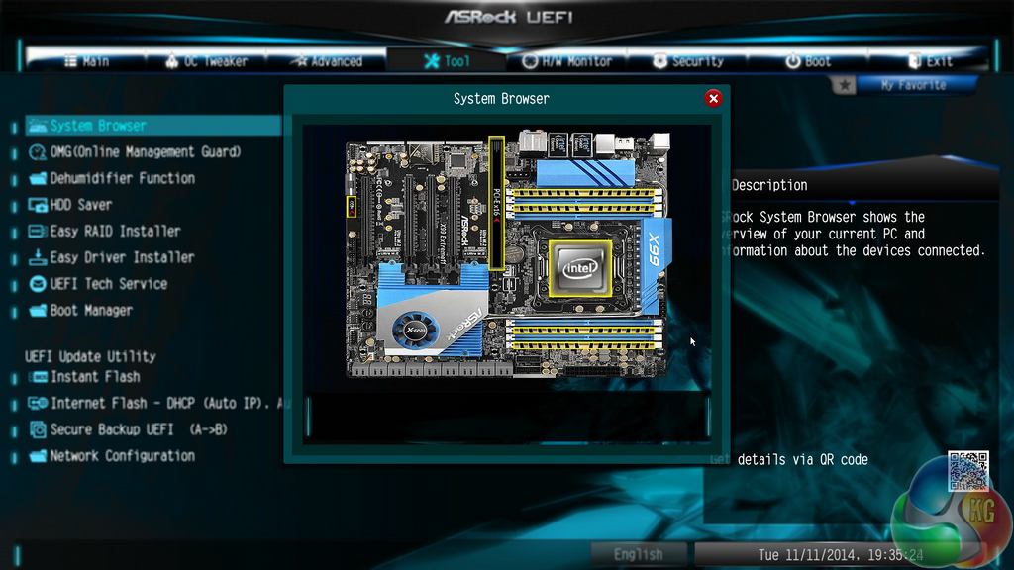
Task: Open OMG (Online Management Guard)
Action: coord(135,151)
